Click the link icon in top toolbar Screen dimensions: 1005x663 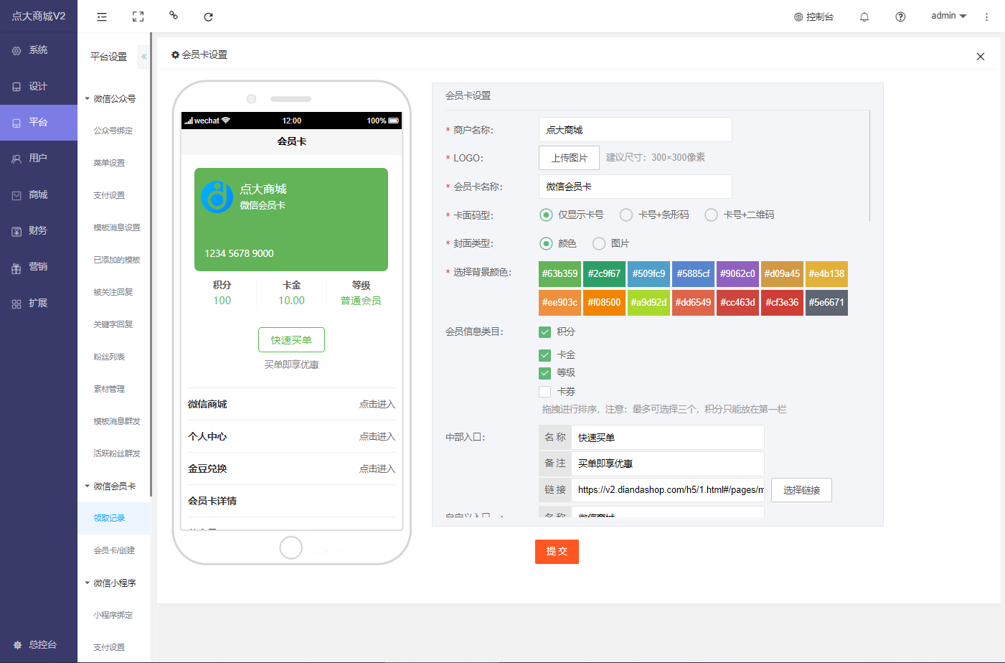pos(173,15)
